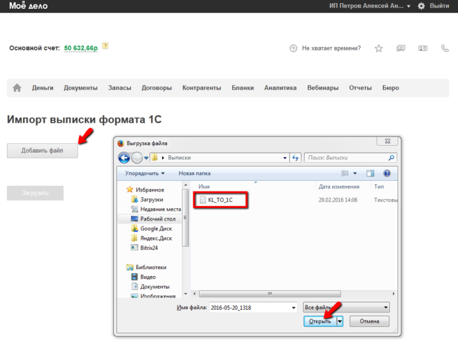Open Недавние места folder
The height and width of the screenshot is (348, 458).
pyautogui.click(x=160, y=209)
